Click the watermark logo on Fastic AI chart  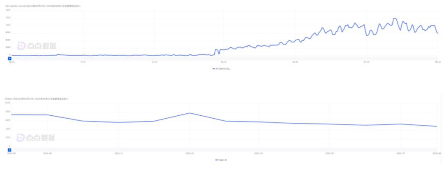36,137
